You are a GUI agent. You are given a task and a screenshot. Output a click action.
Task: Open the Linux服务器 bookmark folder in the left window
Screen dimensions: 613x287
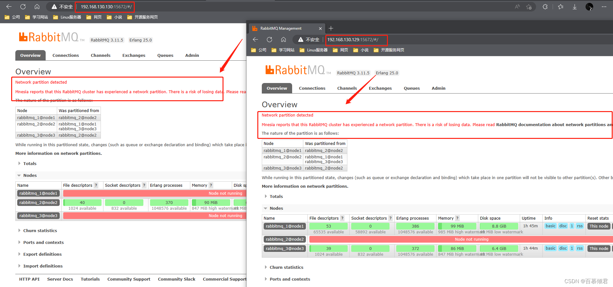point(67,17)
